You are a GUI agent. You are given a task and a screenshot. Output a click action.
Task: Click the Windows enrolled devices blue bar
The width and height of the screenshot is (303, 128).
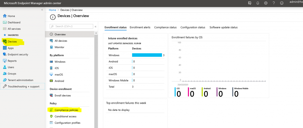click(x=147, y=55)
